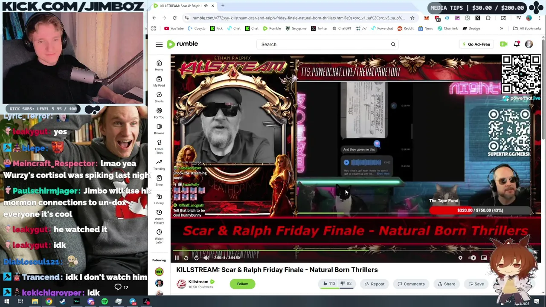
Task: Bookmark this page with the star
Action: pyautogui.click(x=412, y=18)
